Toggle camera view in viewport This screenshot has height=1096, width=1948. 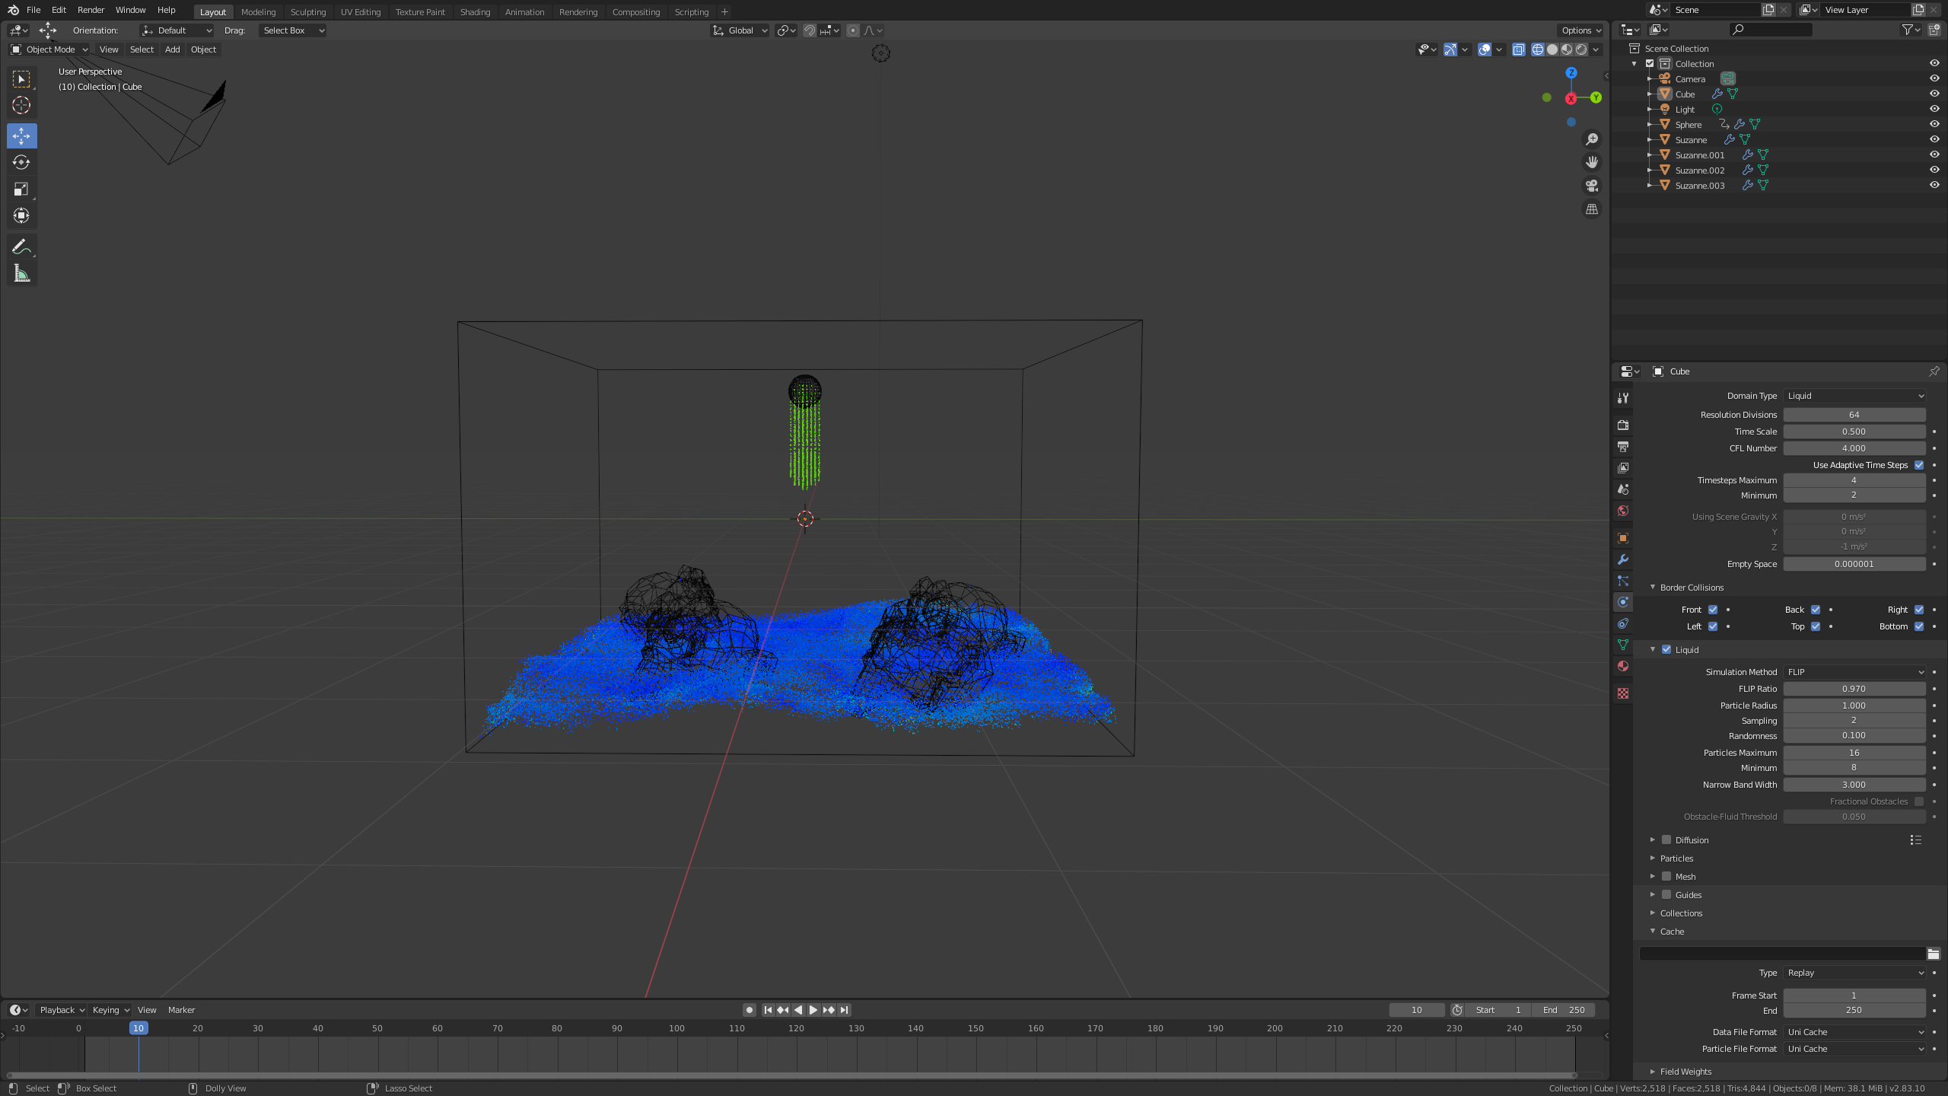pyautogui.click(x=1591, y=186)
